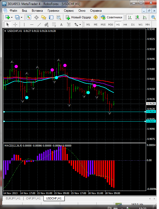
Task: Open the Файл menu
Action: 13,11
